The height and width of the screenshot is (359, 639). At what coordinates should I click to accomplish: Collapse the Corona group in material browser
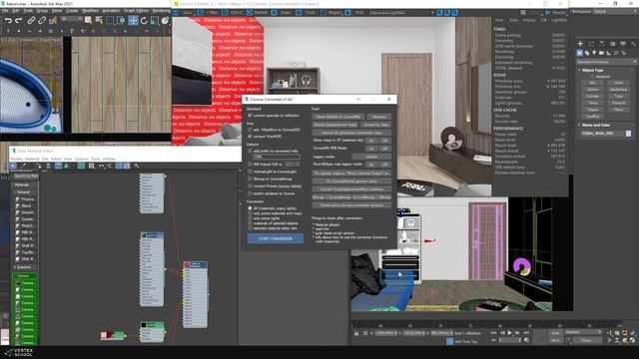[15, 276]
